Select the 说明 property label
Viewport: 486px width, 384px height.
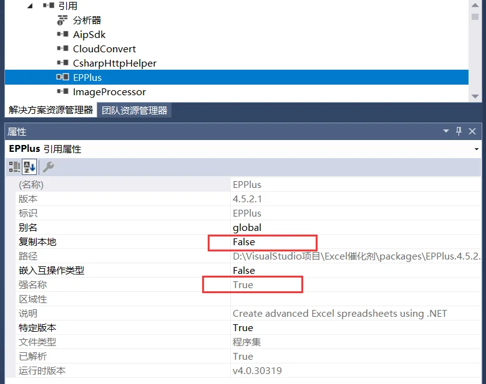[x=28, y=314]
